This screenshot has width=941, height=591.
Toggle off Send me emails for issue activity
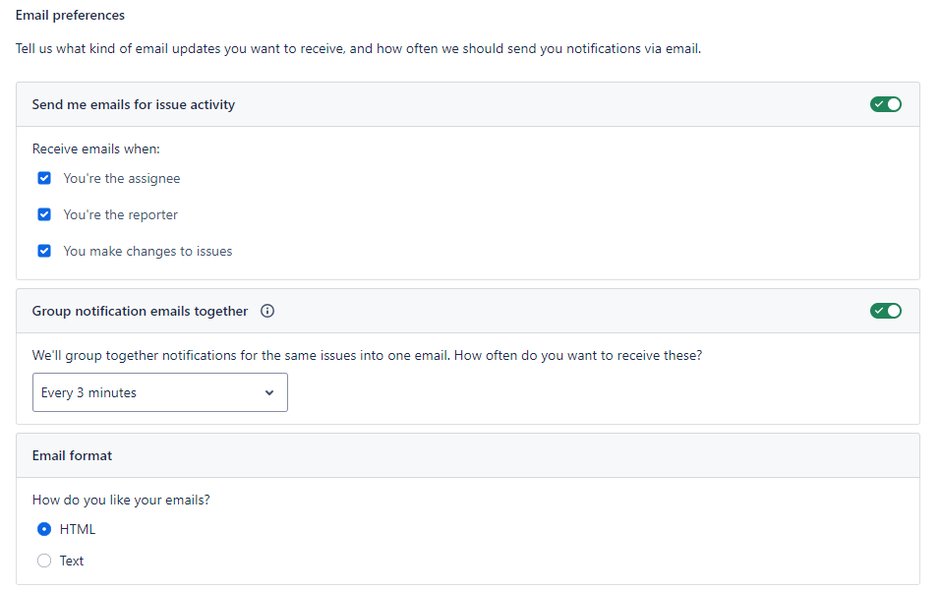[x=885, y=104]
